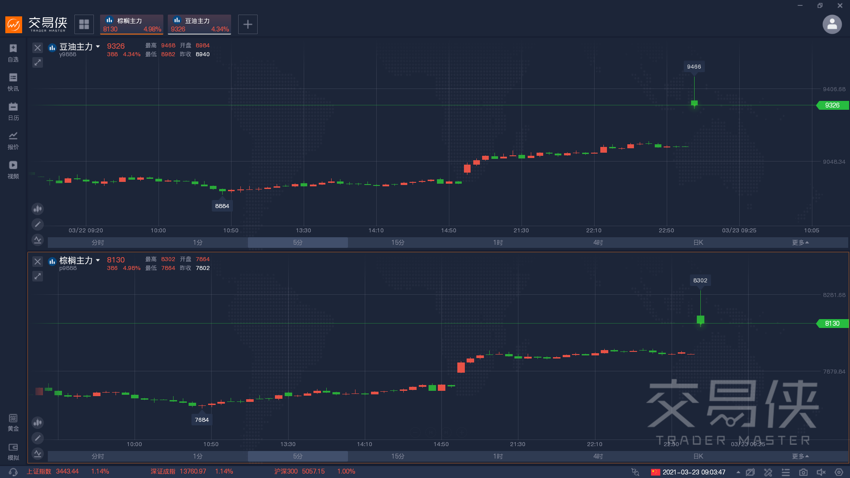
Task: Open the 模拟 simulation sidebar item
Action: (x=13, y=451)
